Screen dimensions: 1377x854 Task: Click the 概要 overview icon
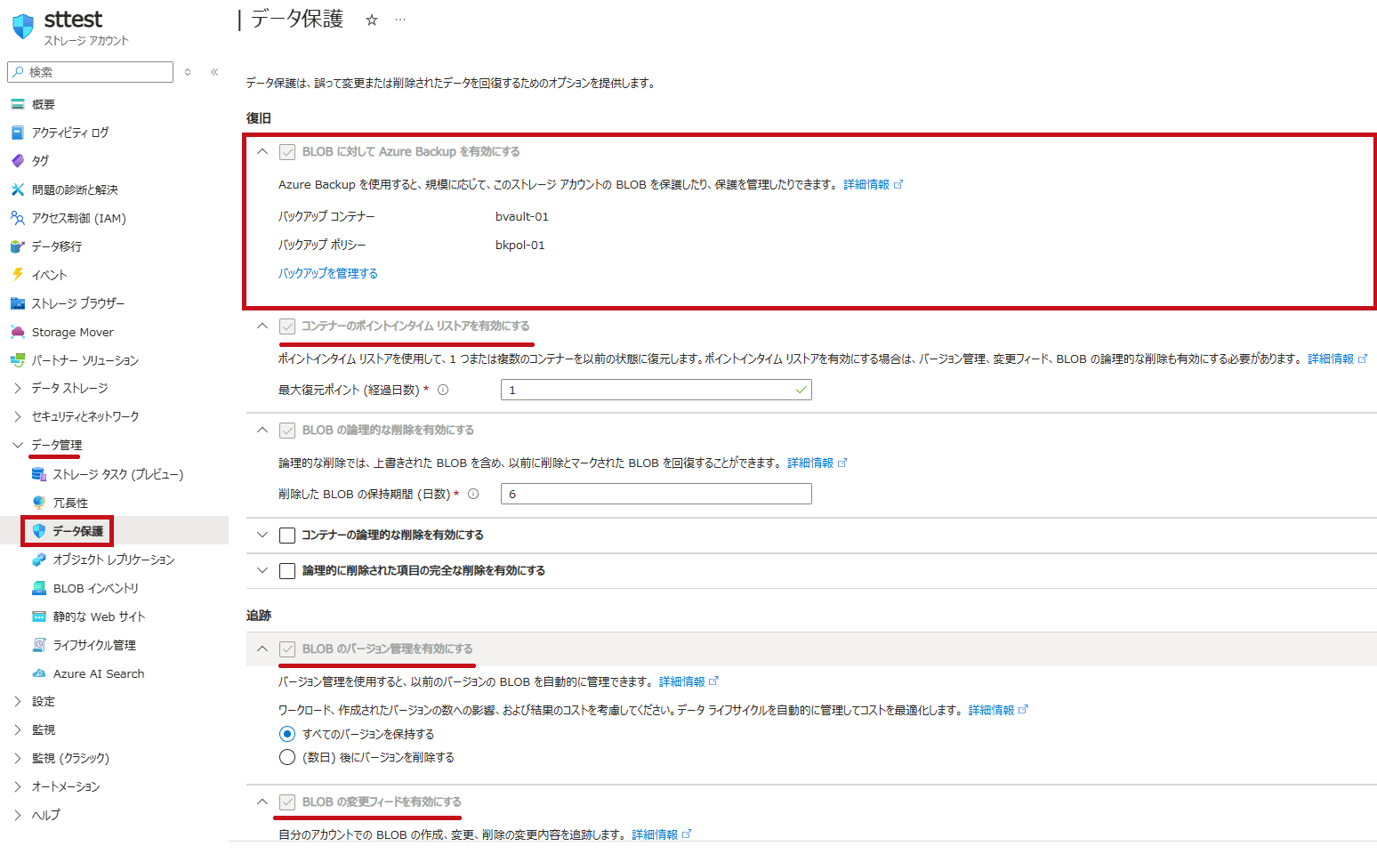(18, 104)
